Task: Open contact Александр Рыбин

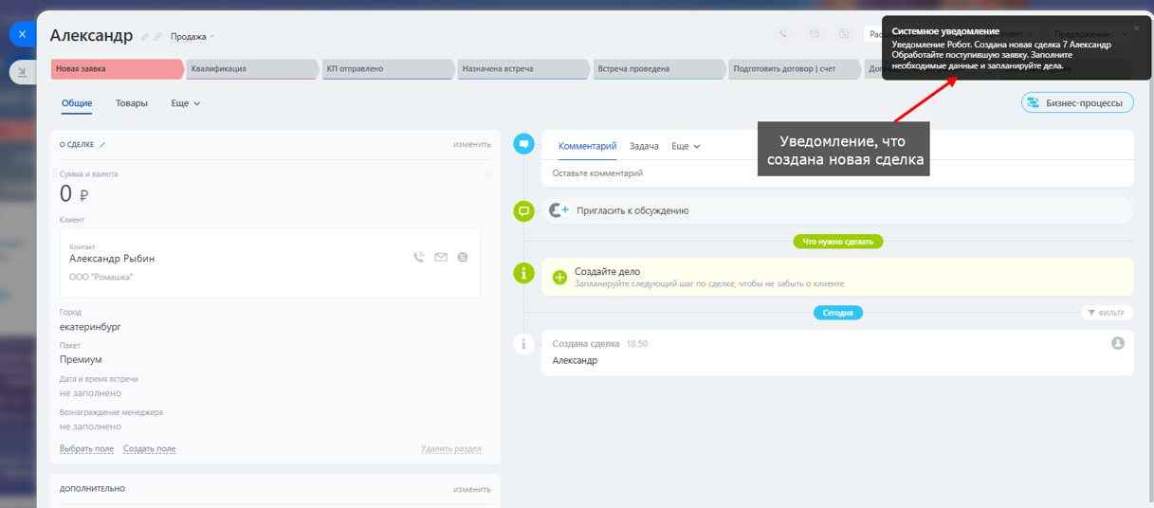Action: 112,259
